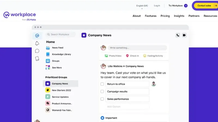
Task: Open the Workplace home icon in sidebar
Action: click(x=37, y=36)
